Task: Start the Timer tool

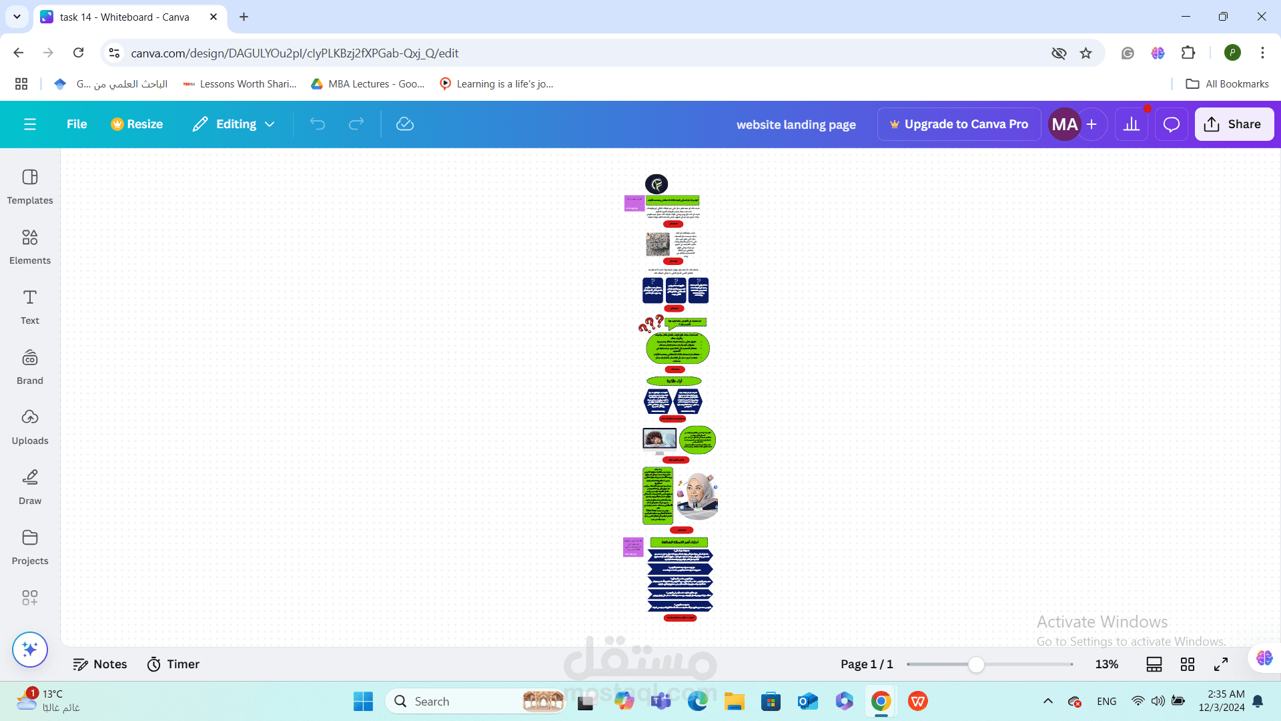Action: [x=173, y=664]
